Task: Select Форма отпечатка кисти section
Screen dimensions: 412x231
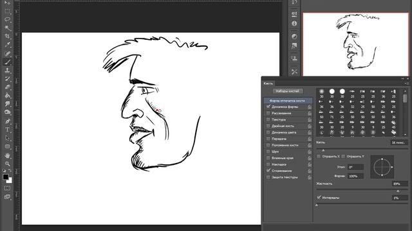Action: click(288, 101)
